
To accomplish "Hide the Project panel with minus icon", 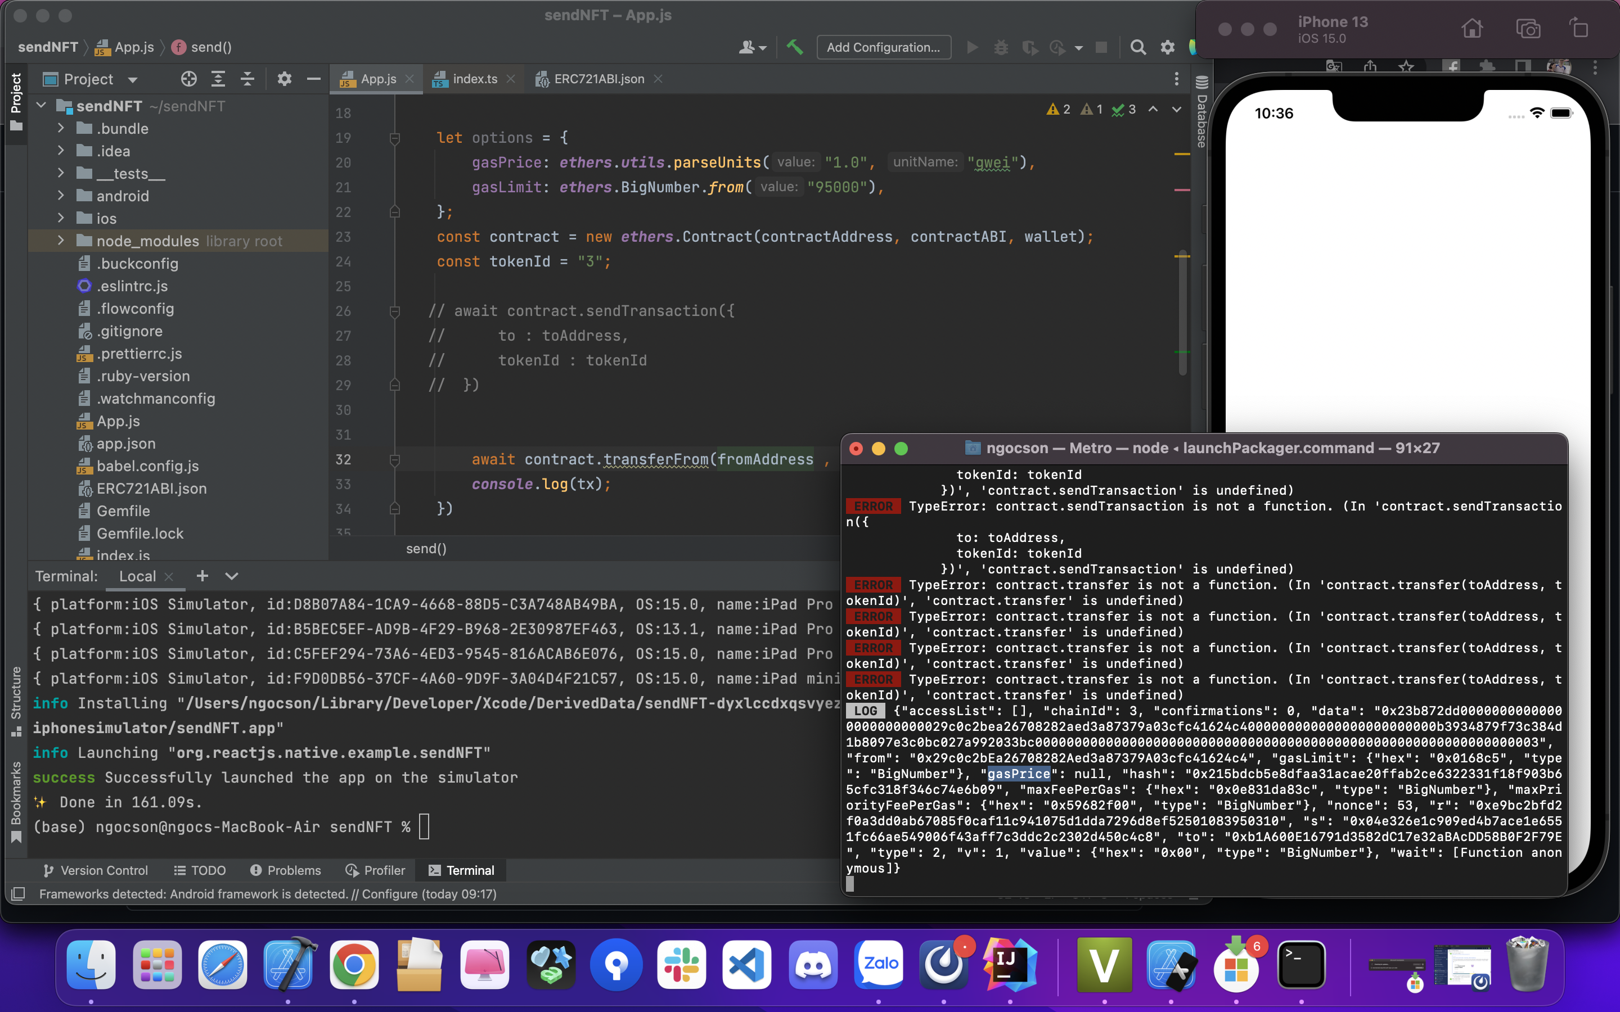I will click(313, 79).
